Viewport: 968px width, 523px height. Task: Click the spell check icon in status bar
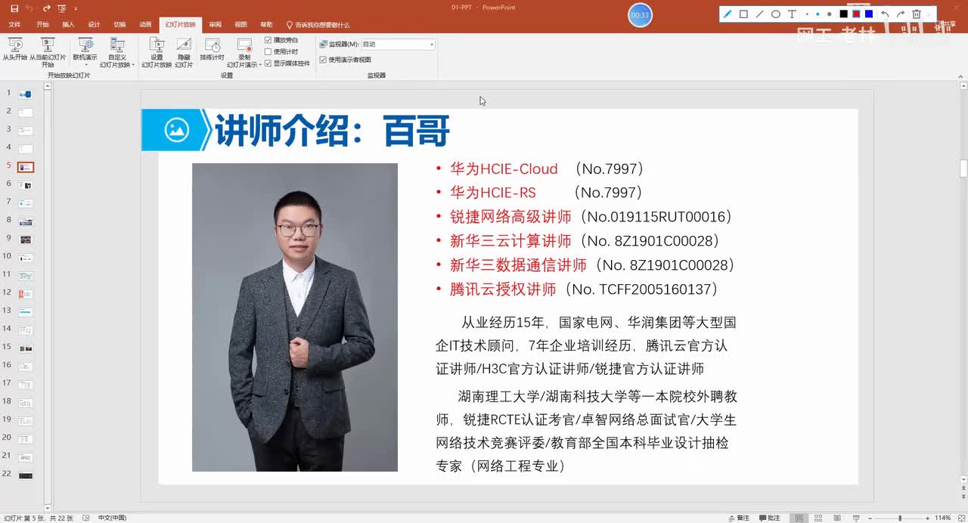click(x=85, y=518)
